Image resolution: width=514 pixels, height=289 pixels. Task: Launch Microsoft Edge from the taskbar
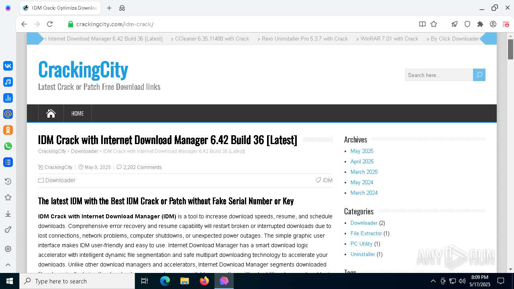(x=165, y=281)
